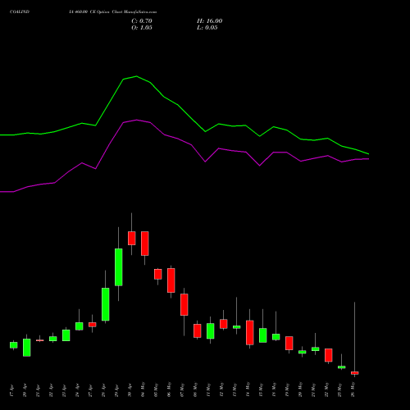Viewport: 410px width, 410px height.
Task: Click the small red candle for 26 May
Action: [x=355, y=373]
